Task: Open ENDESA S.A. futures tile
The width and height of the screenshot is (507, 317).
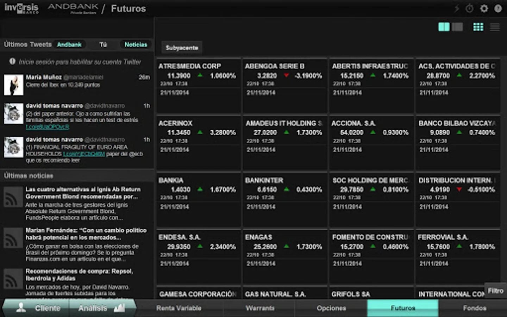Action: (199, 257)
